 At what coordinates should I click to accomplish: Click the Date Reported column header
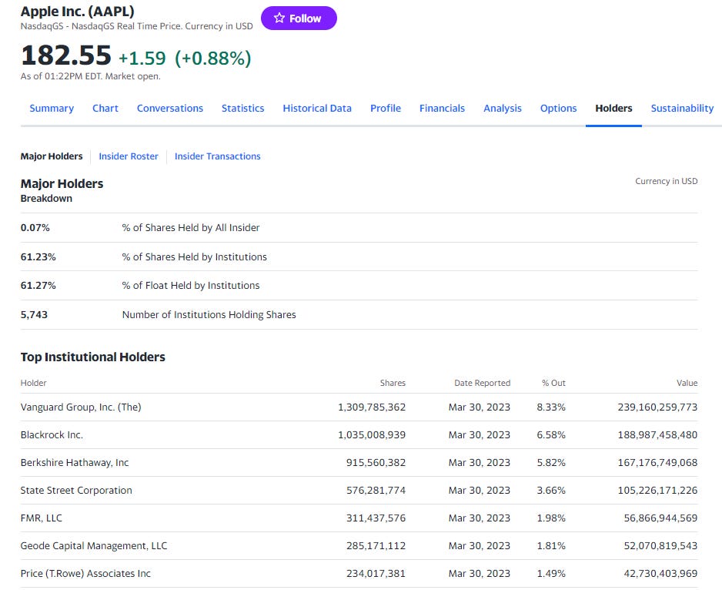pyautogui.click(x=482, y=383)
